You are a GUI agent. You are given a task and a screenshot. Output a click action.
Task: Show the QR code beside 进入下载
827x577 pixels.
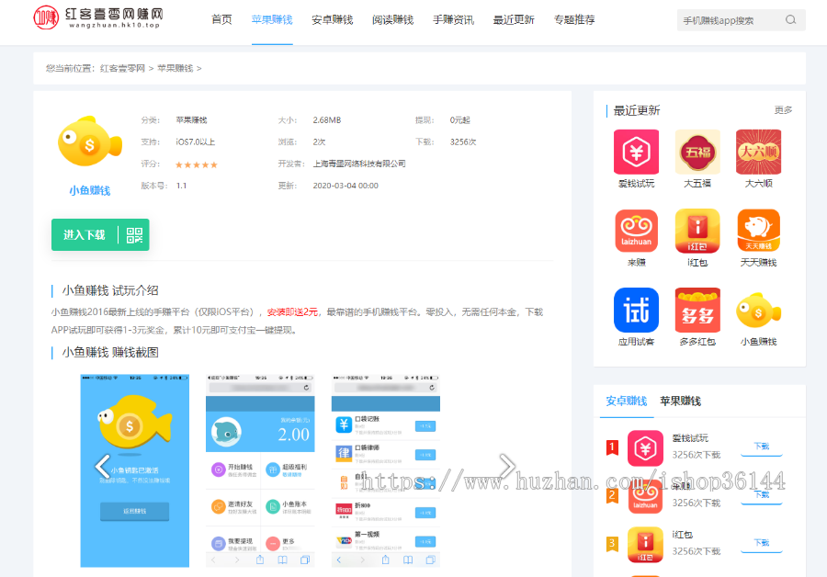pos(134,235)
